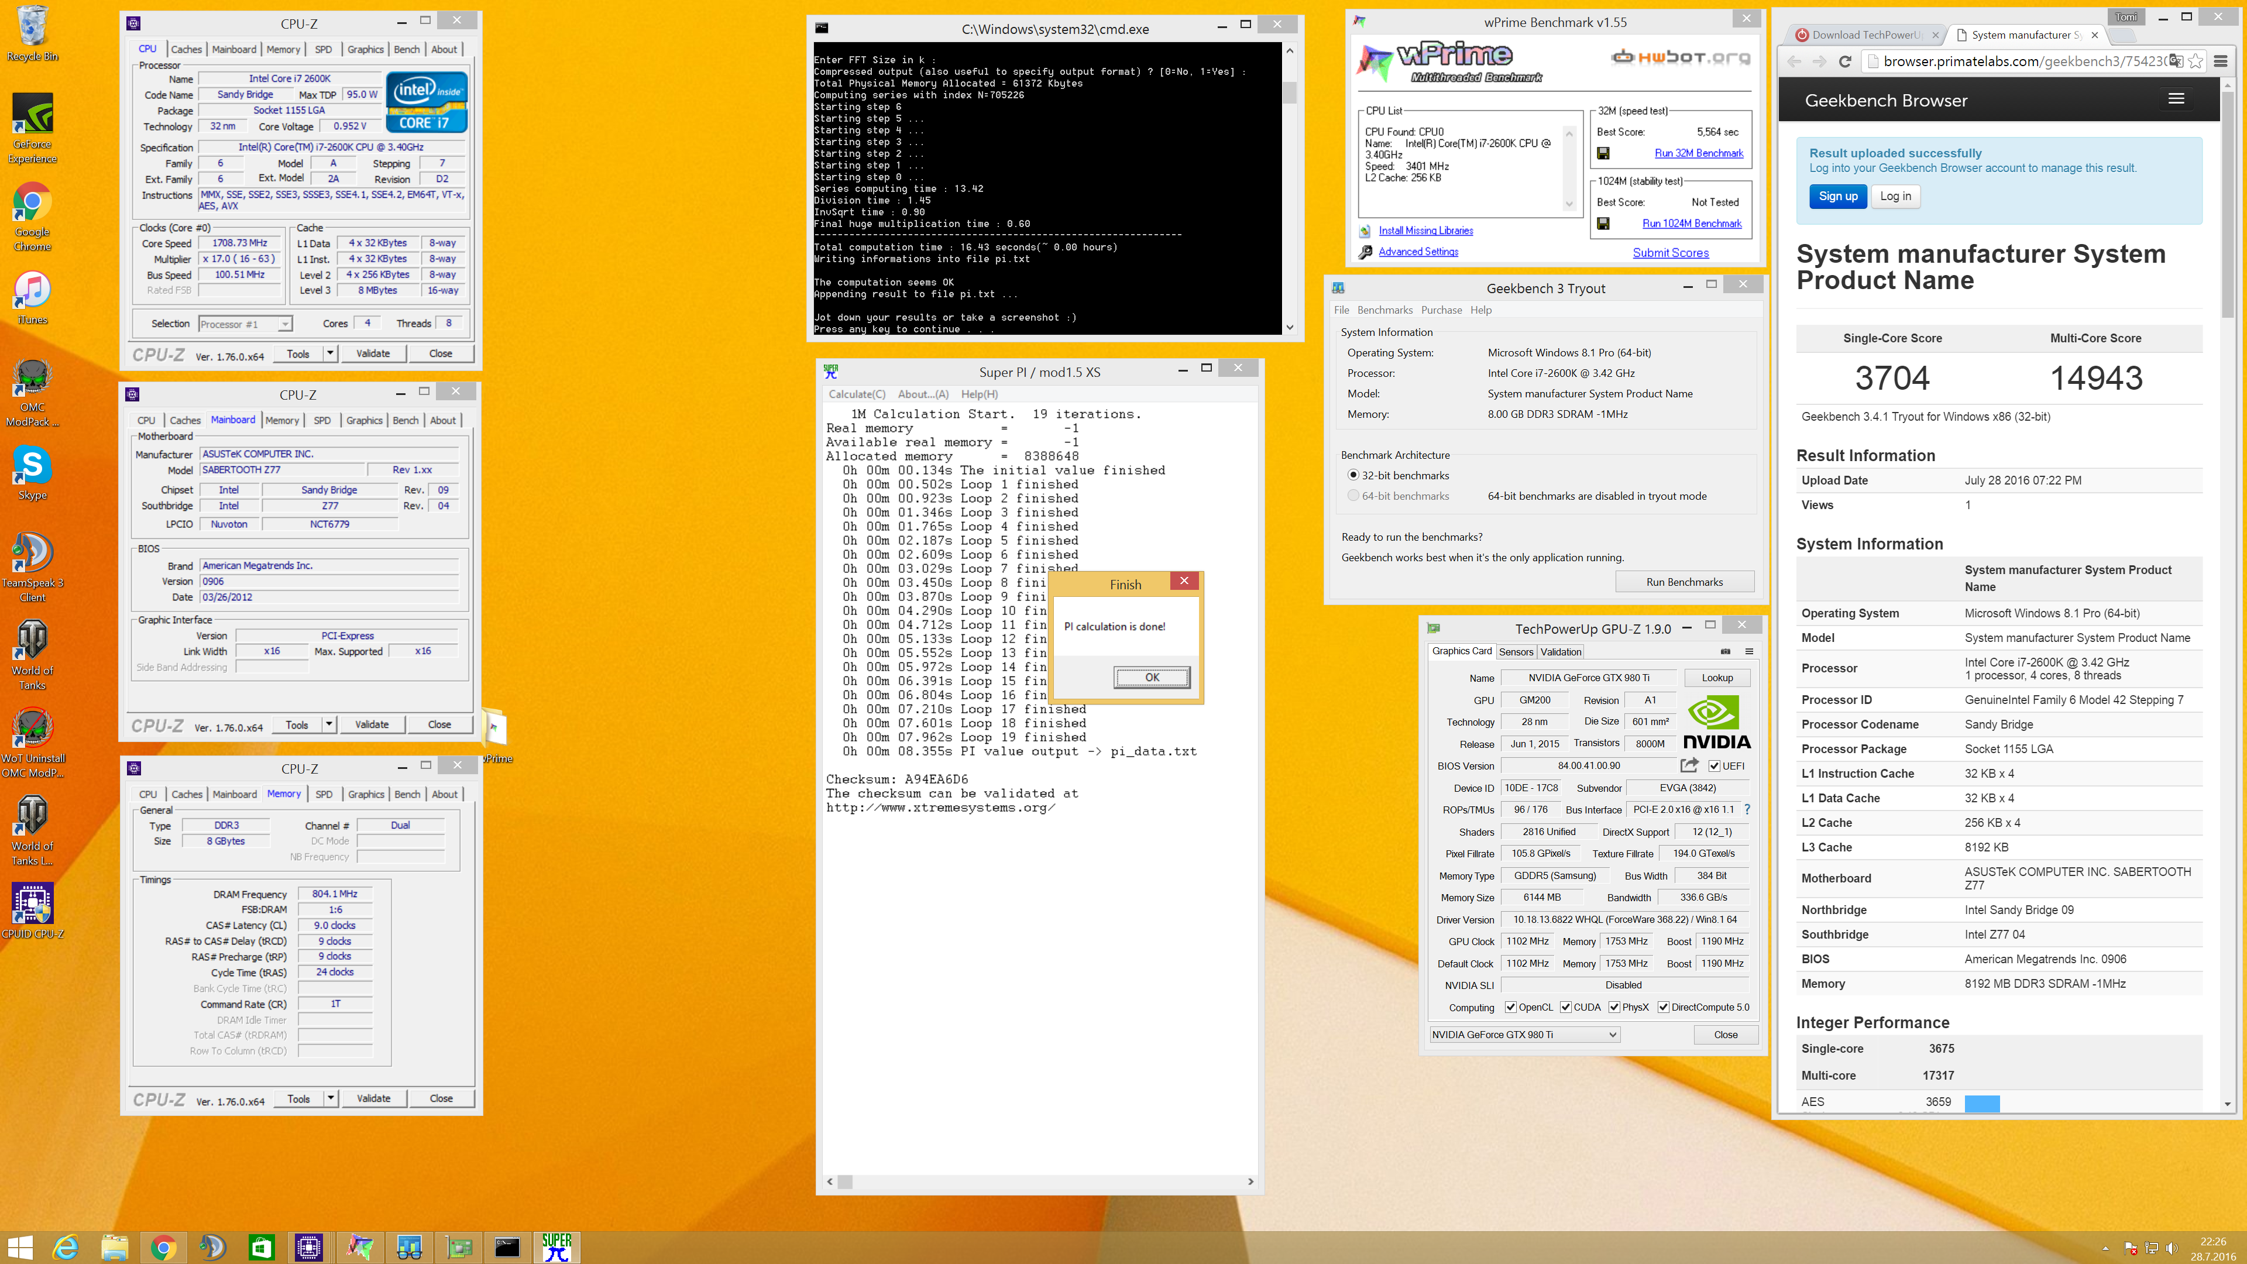2247x1264 pixels.
Task: Click the volume speaker tray icon
Action: pos(2171,1248)
